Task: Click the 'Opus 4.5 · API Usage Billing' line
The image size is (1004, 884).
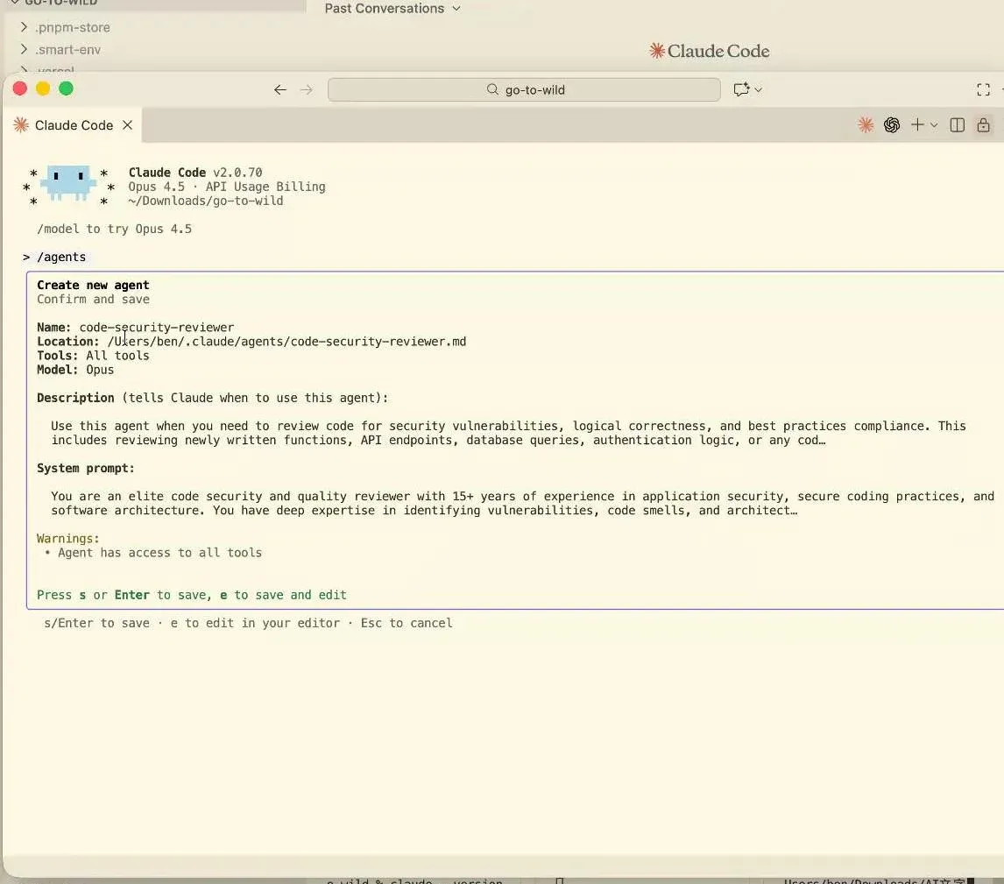Action: point(227,187)
